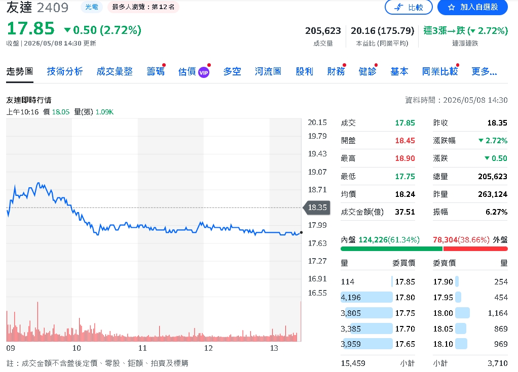Open the 估價 valuation tab

pyautogui.click(x=187, y=71)
